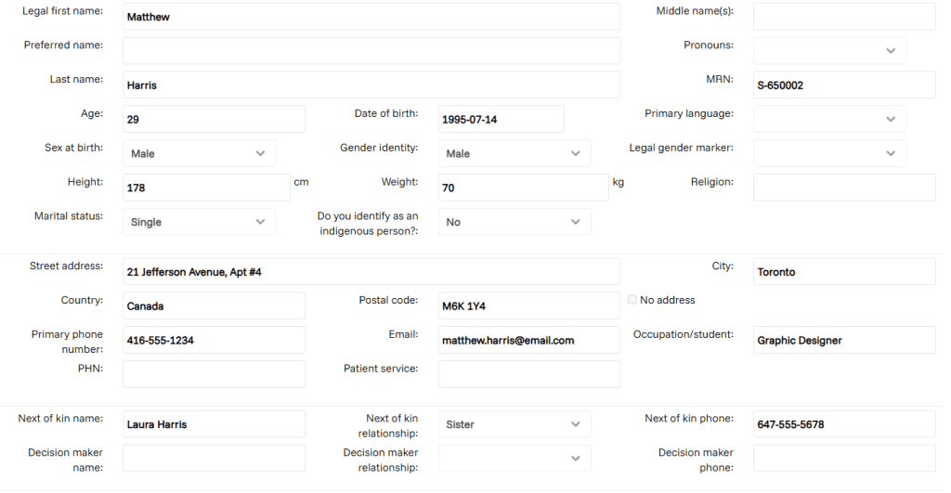Change the Gender identity dropdown
951x493 pixels.
click(514, 154)
